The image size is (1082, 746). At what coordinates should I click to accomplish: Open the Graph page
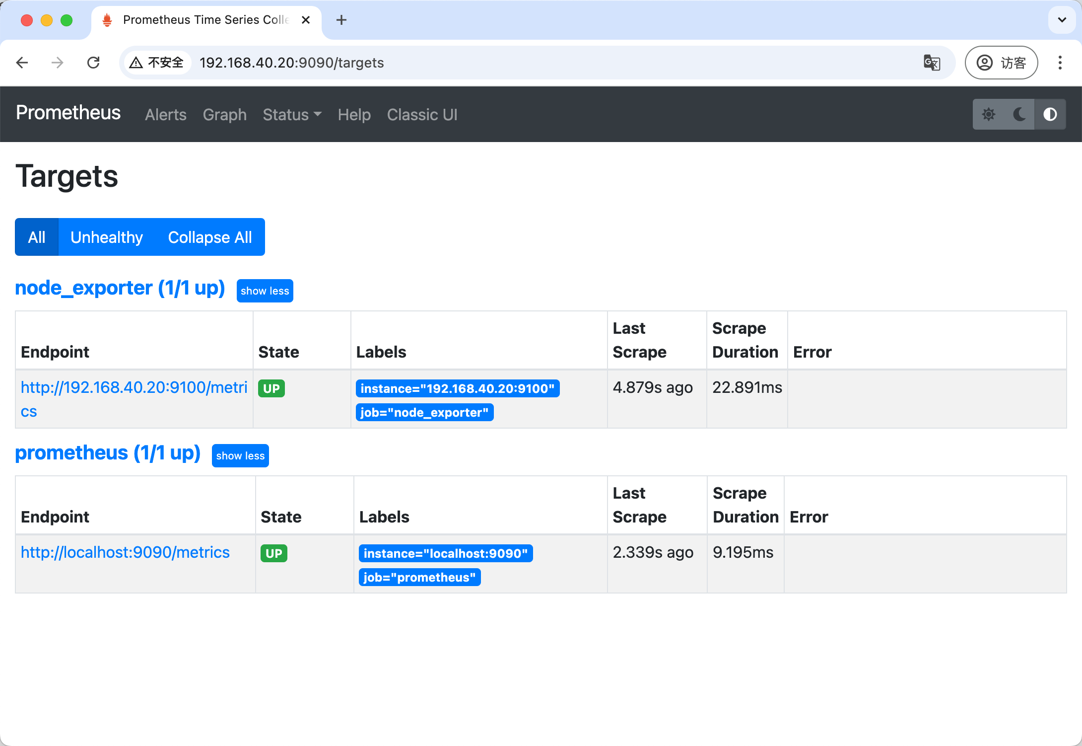[x=224, y=115]
